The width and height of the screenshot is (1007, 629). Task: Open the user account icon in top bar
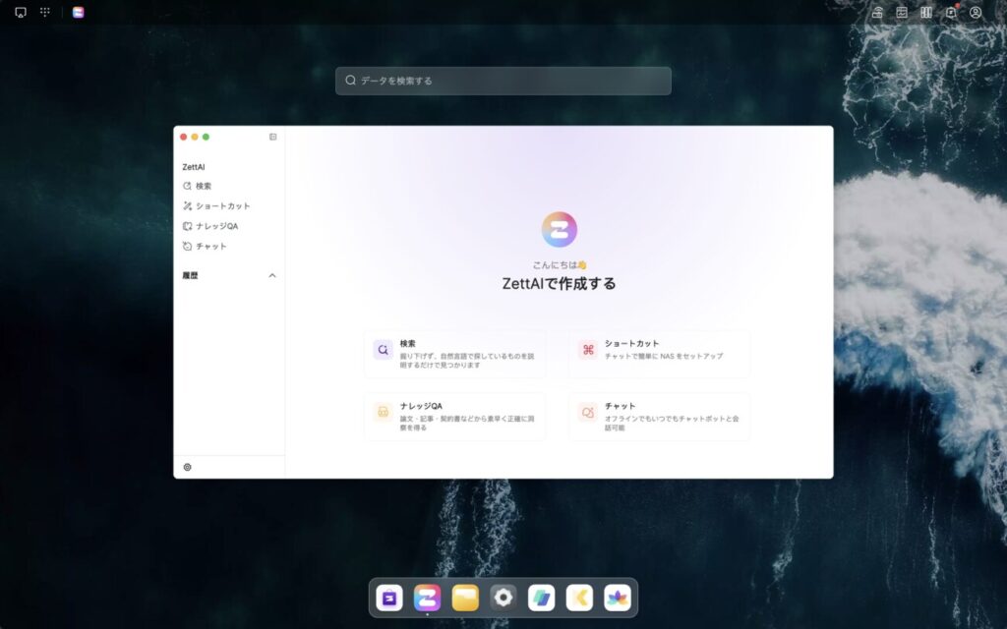click(x=976, y=13)
